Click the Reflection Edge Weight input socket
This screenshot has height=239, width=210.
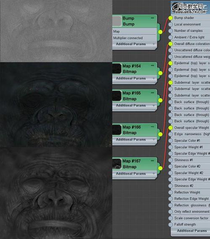point(171,199)
